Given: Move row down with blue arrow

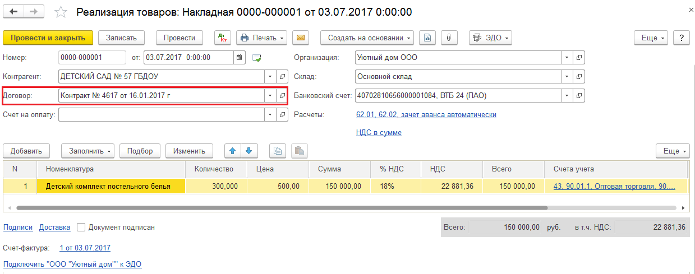Looking at the screenshot, I should click(x=248, y=151).
